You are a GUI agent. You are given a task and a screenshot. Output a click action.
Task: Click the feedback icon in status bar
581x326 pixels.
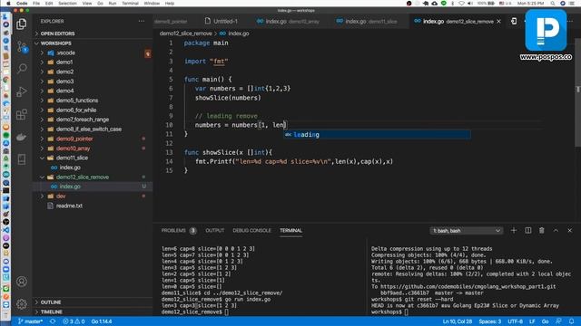coord(558,321)
